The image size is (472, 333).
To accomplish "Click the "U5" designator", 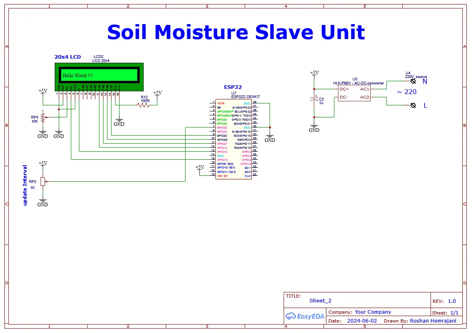I will 355,79.
